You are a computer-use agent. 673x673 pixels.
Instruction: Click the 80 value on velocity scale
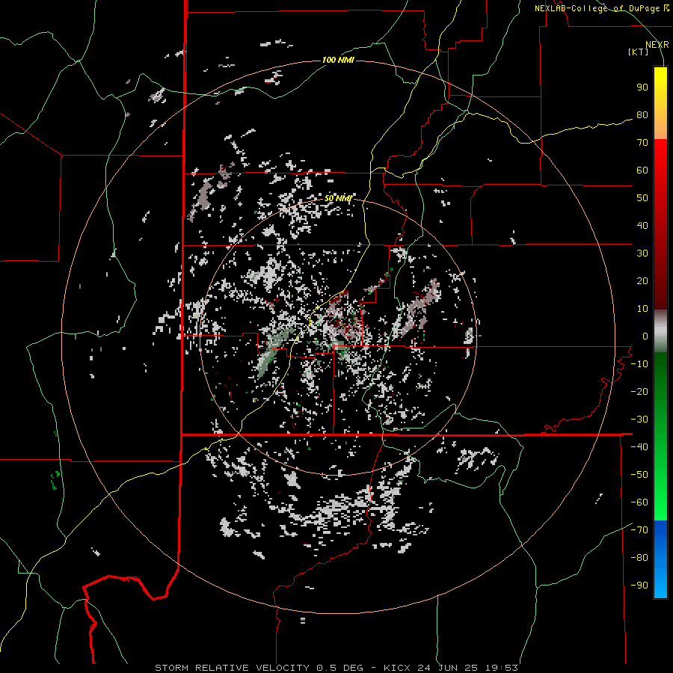pyautogui.click(x=642, y=114)
